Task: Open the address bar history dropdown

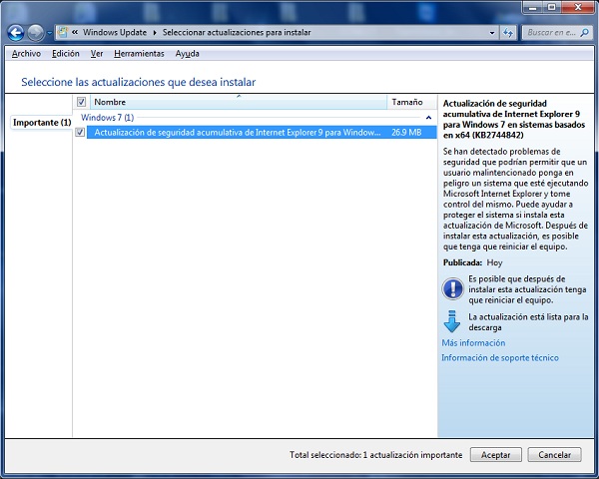Action: pyautogui.click(x=492, y=33)
